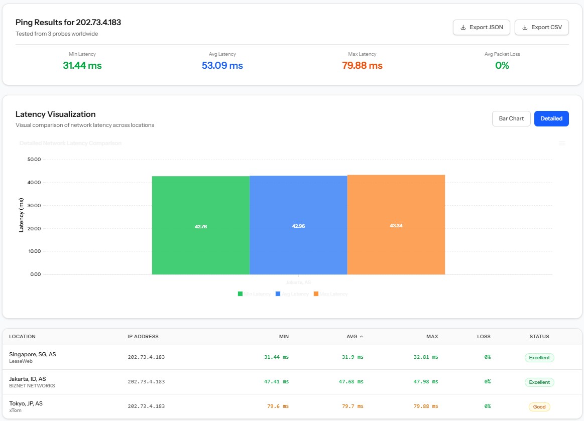This screenshot has height=421, width=584.
Task: Click the 0% loss in Singapore row
Action: tap(487, 357)
